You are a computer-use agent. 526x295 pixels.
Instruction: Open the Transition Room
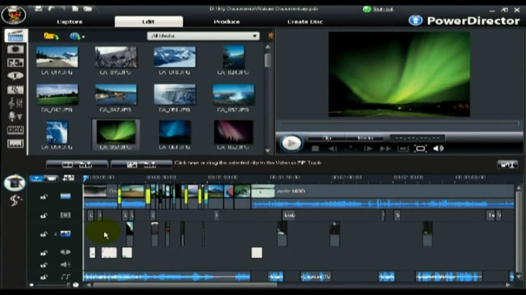pos(16,90)
